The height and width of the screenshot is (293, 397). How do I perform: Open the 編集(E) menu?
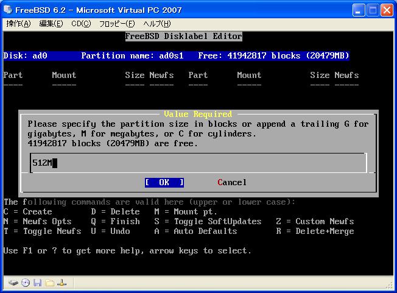51,24
